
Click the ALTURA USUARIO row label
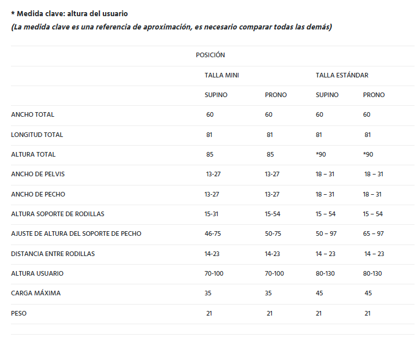(38, 273)
